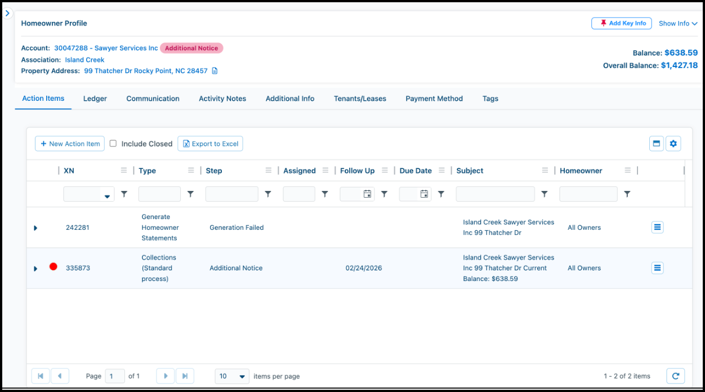The image size is (705, 392).
Task: Click the Export to Excel button
Action: 210,144
